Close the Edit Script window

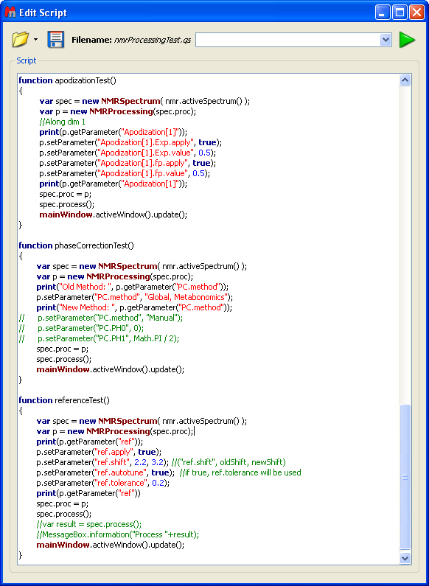click(x=416, y=13)
